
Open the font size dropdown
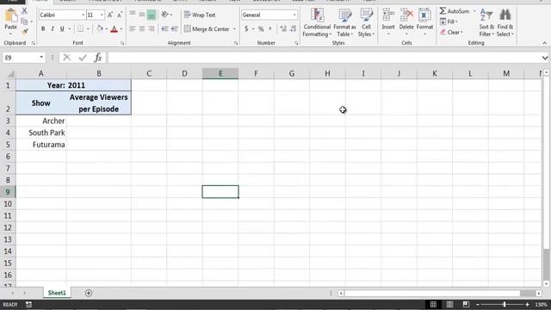(x=102, y=15)
